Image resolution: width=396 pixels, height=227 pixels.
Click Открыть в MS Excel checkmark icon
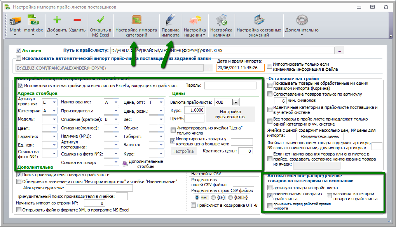101,20
